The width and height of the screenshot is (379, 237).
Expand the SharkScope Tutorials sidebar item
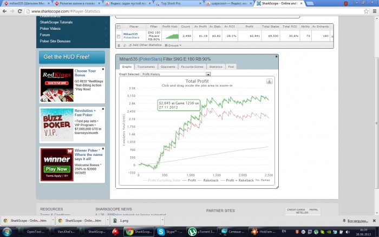73,22
